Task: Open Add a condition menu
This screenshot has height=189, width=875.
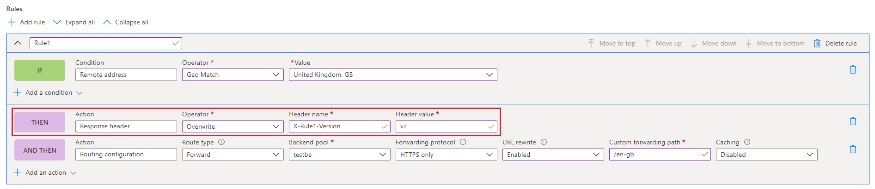Action: point(48,92)
